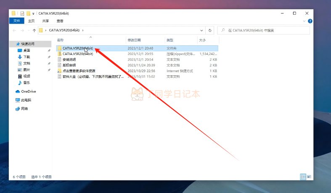This screenshot has width=331, height=193.
Task: Sort by the 大小 column header
Action: click(202, 40)
